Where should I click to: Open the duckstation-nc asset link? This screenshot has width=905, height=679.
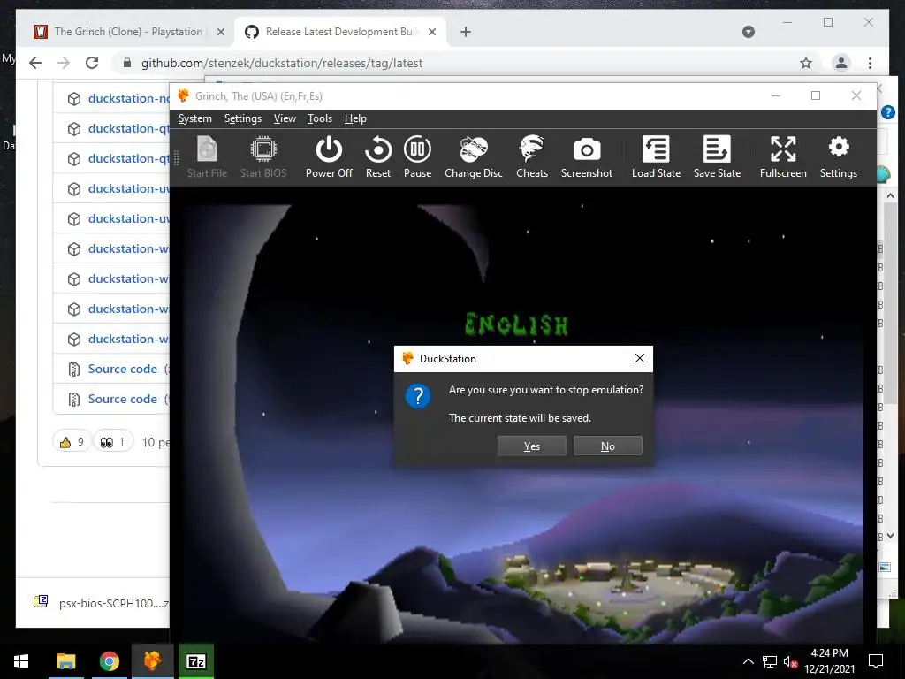click(129, 98)
